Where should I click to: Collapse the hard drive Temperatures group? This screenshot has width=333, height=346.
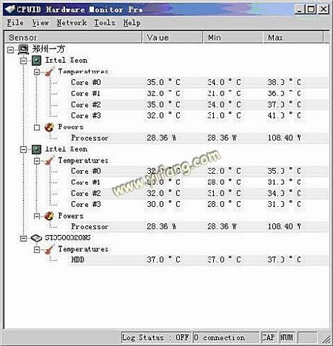tap(37, 249)
